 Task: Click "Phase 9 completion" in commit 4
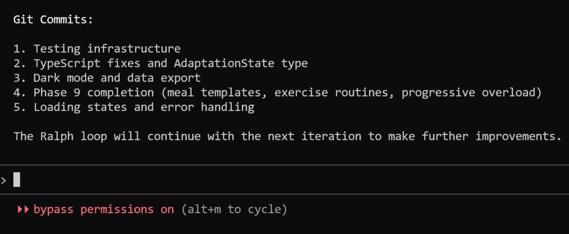click(x=93, y=93)
